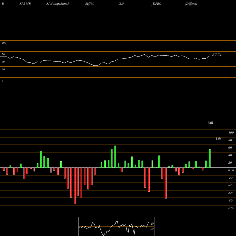The image size is (236, 236).
Task: Click the last green MR histogram bar
Action: pos(210,159)
